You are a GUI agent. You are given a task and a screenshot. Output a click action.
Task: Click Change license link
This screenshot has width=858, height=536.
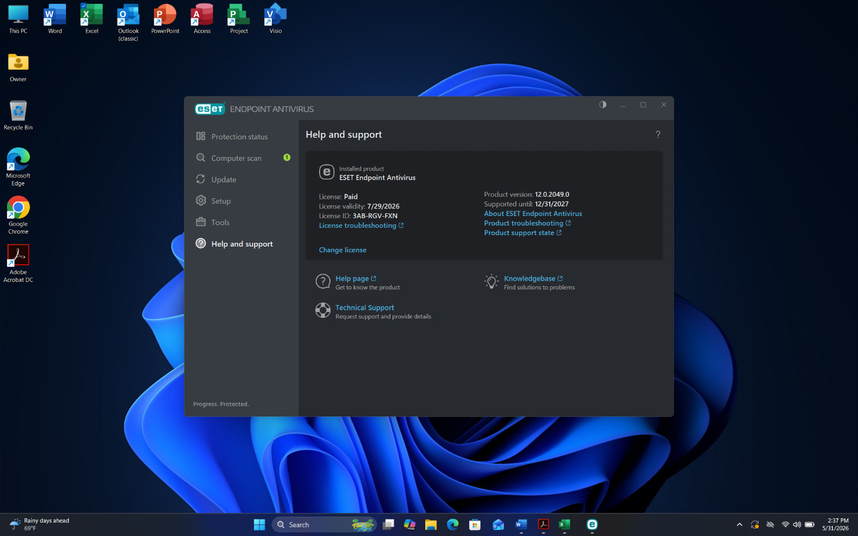pos(343,250)
